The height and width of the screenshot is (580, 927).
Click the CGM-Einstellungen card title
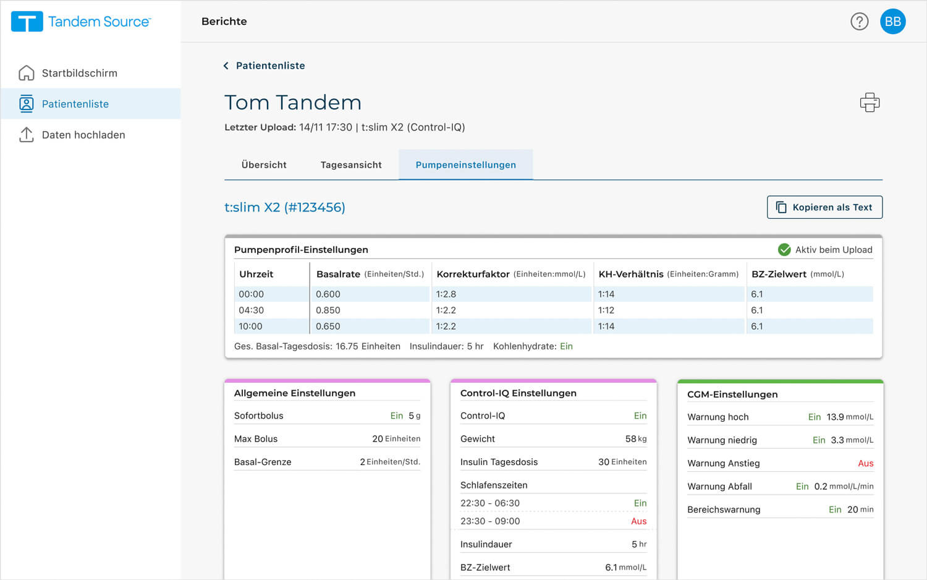[x=732, y=394]
